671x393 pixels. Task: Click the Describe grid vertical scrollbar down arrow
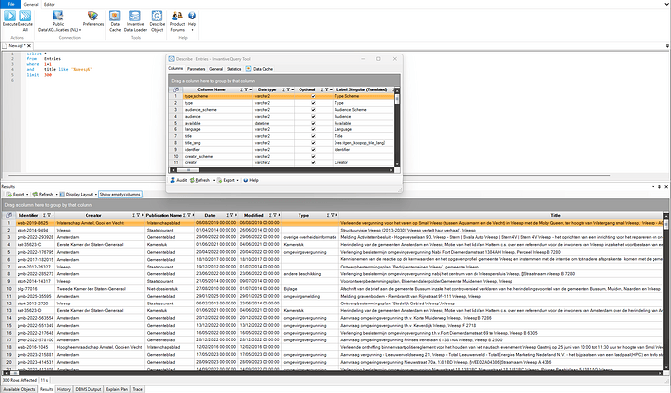click(397, 164)
